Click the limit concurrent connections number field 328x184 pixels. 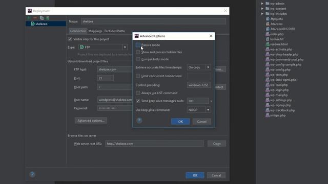199,76
